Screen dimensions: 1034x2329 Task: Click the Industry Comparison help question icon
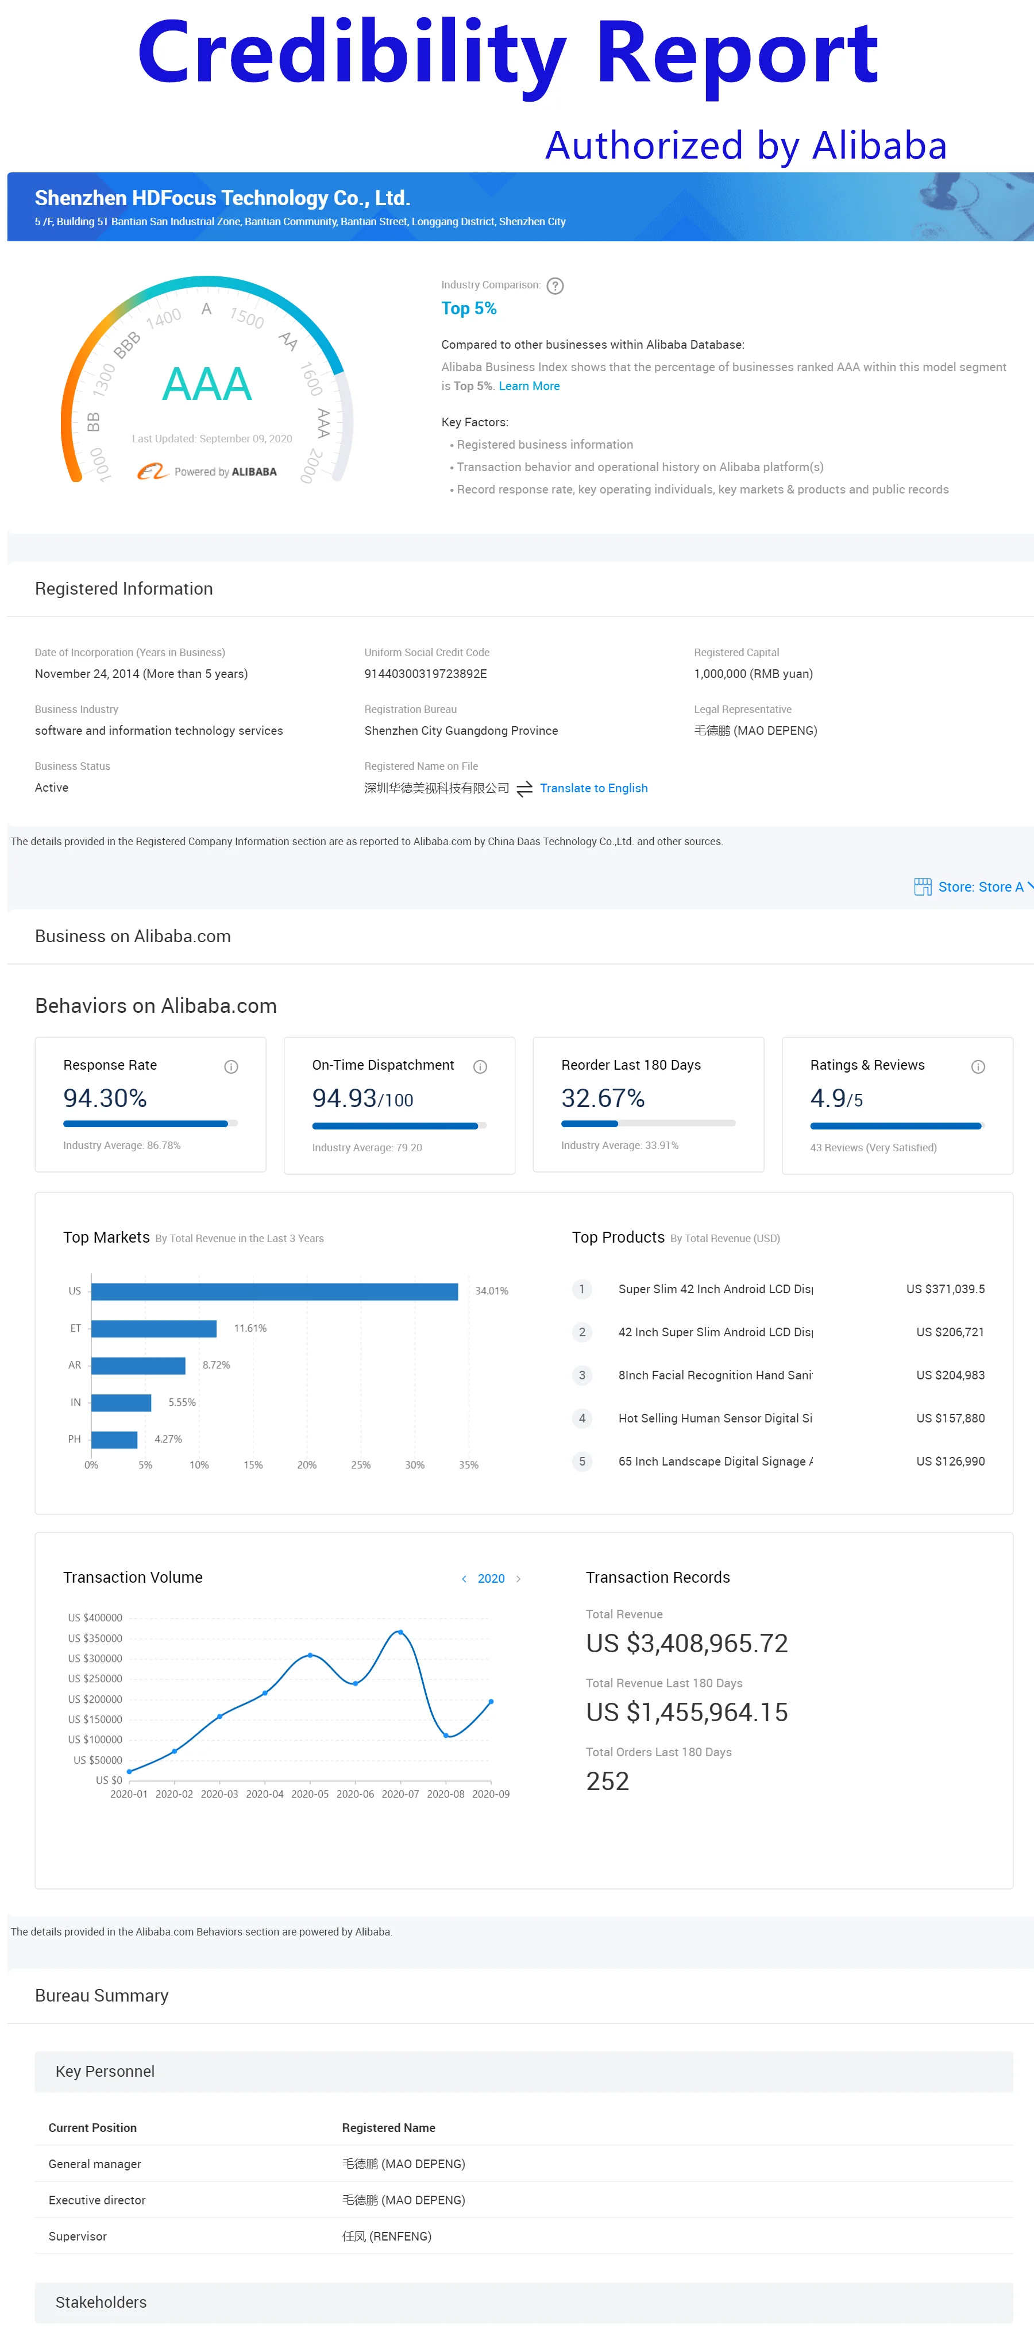pyautogui.click(x=555, y=286)
